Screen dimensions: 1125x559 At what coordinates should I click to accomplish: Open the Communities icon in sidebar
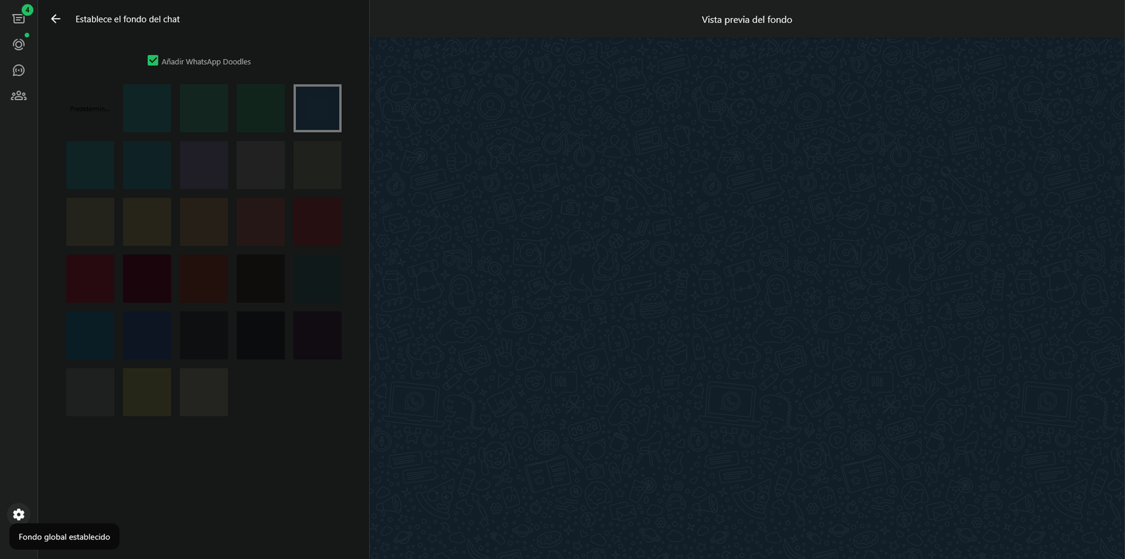(19, 96)
